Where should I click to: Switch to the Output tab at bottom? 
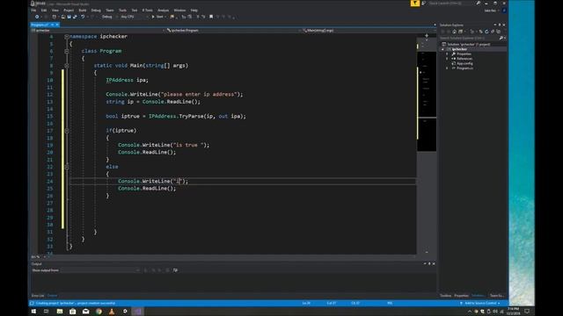[x=52, y=296]
